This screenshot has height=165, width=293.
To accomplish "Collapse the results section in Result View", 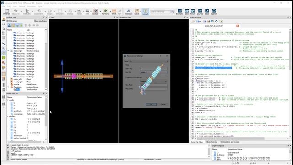I will point(8,100).
